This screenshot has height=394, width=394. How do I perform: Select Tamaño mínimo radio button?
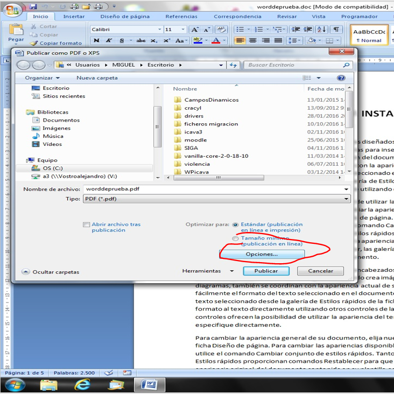click(x=236, y=238)
